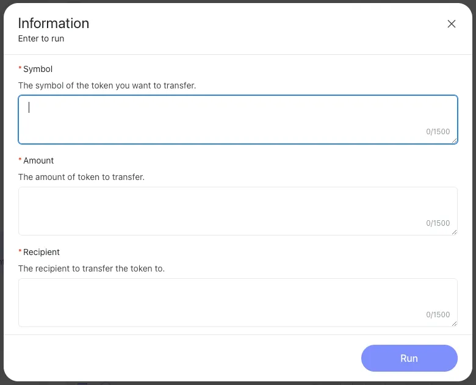The height and width of the screenshot is (385, 476).
Task: Click the 'amount of token to transfer' text
Action: [81, 177]
